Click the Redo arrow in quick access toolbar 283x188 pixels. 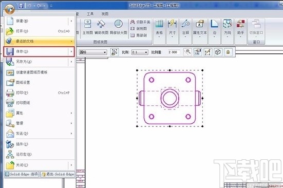[x=39, y=6]
